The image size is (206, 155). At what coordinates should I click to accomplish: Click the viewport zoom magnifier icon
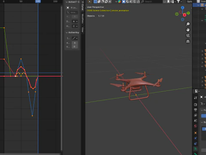(x=188, y=24)
